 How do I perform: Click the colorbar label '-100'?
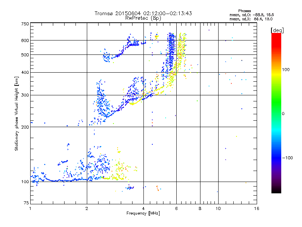point(288,158)
